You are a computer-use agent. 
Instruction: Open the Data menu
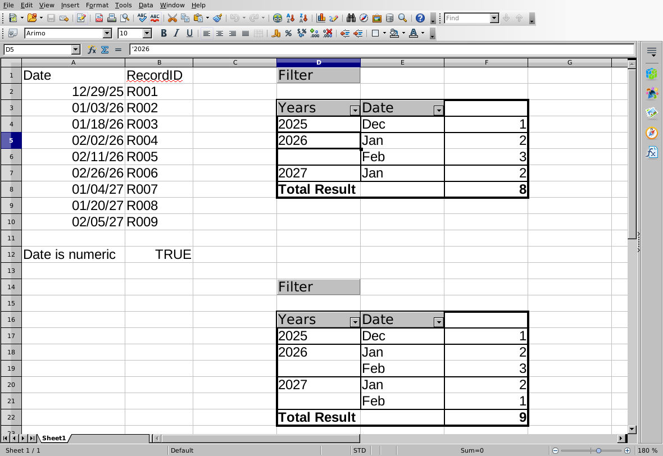tap(146, 5)
